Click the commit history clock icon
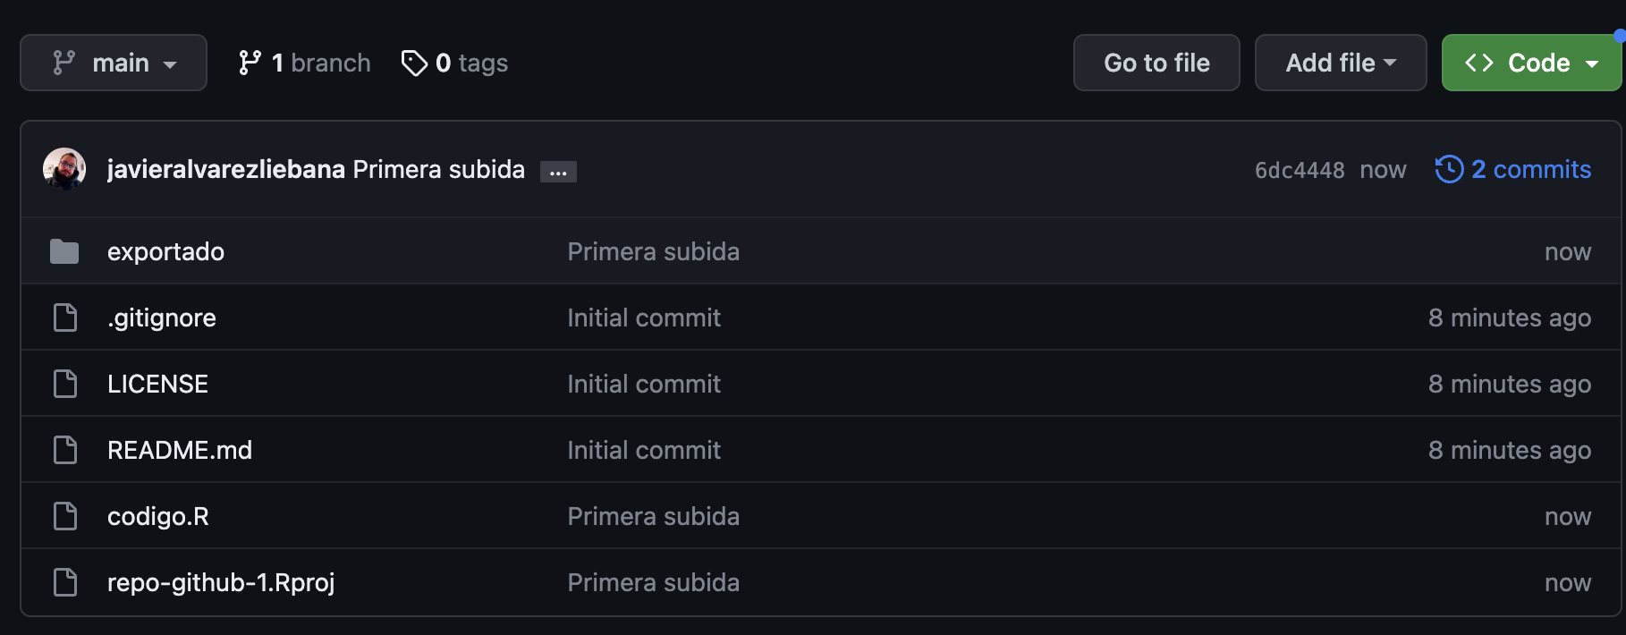 point(1449,169)
